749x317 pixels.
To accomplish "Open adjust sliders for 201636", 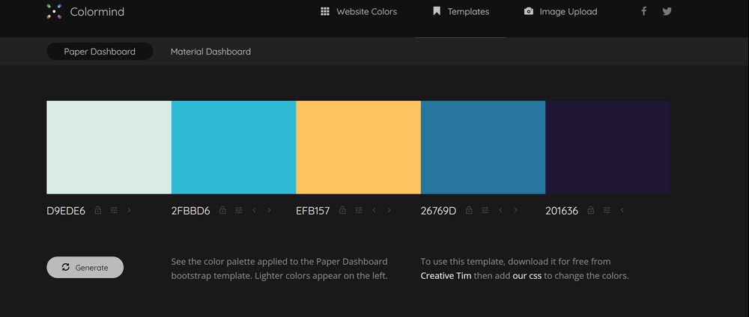I will (x=607, y=210).
